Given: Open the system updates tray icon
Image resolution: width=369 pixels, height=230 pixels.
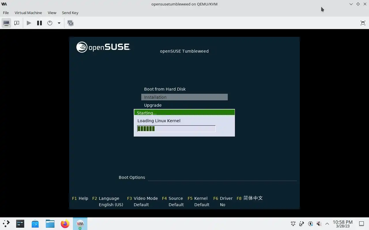Looking at the screenshot, I should pos(310,224).
